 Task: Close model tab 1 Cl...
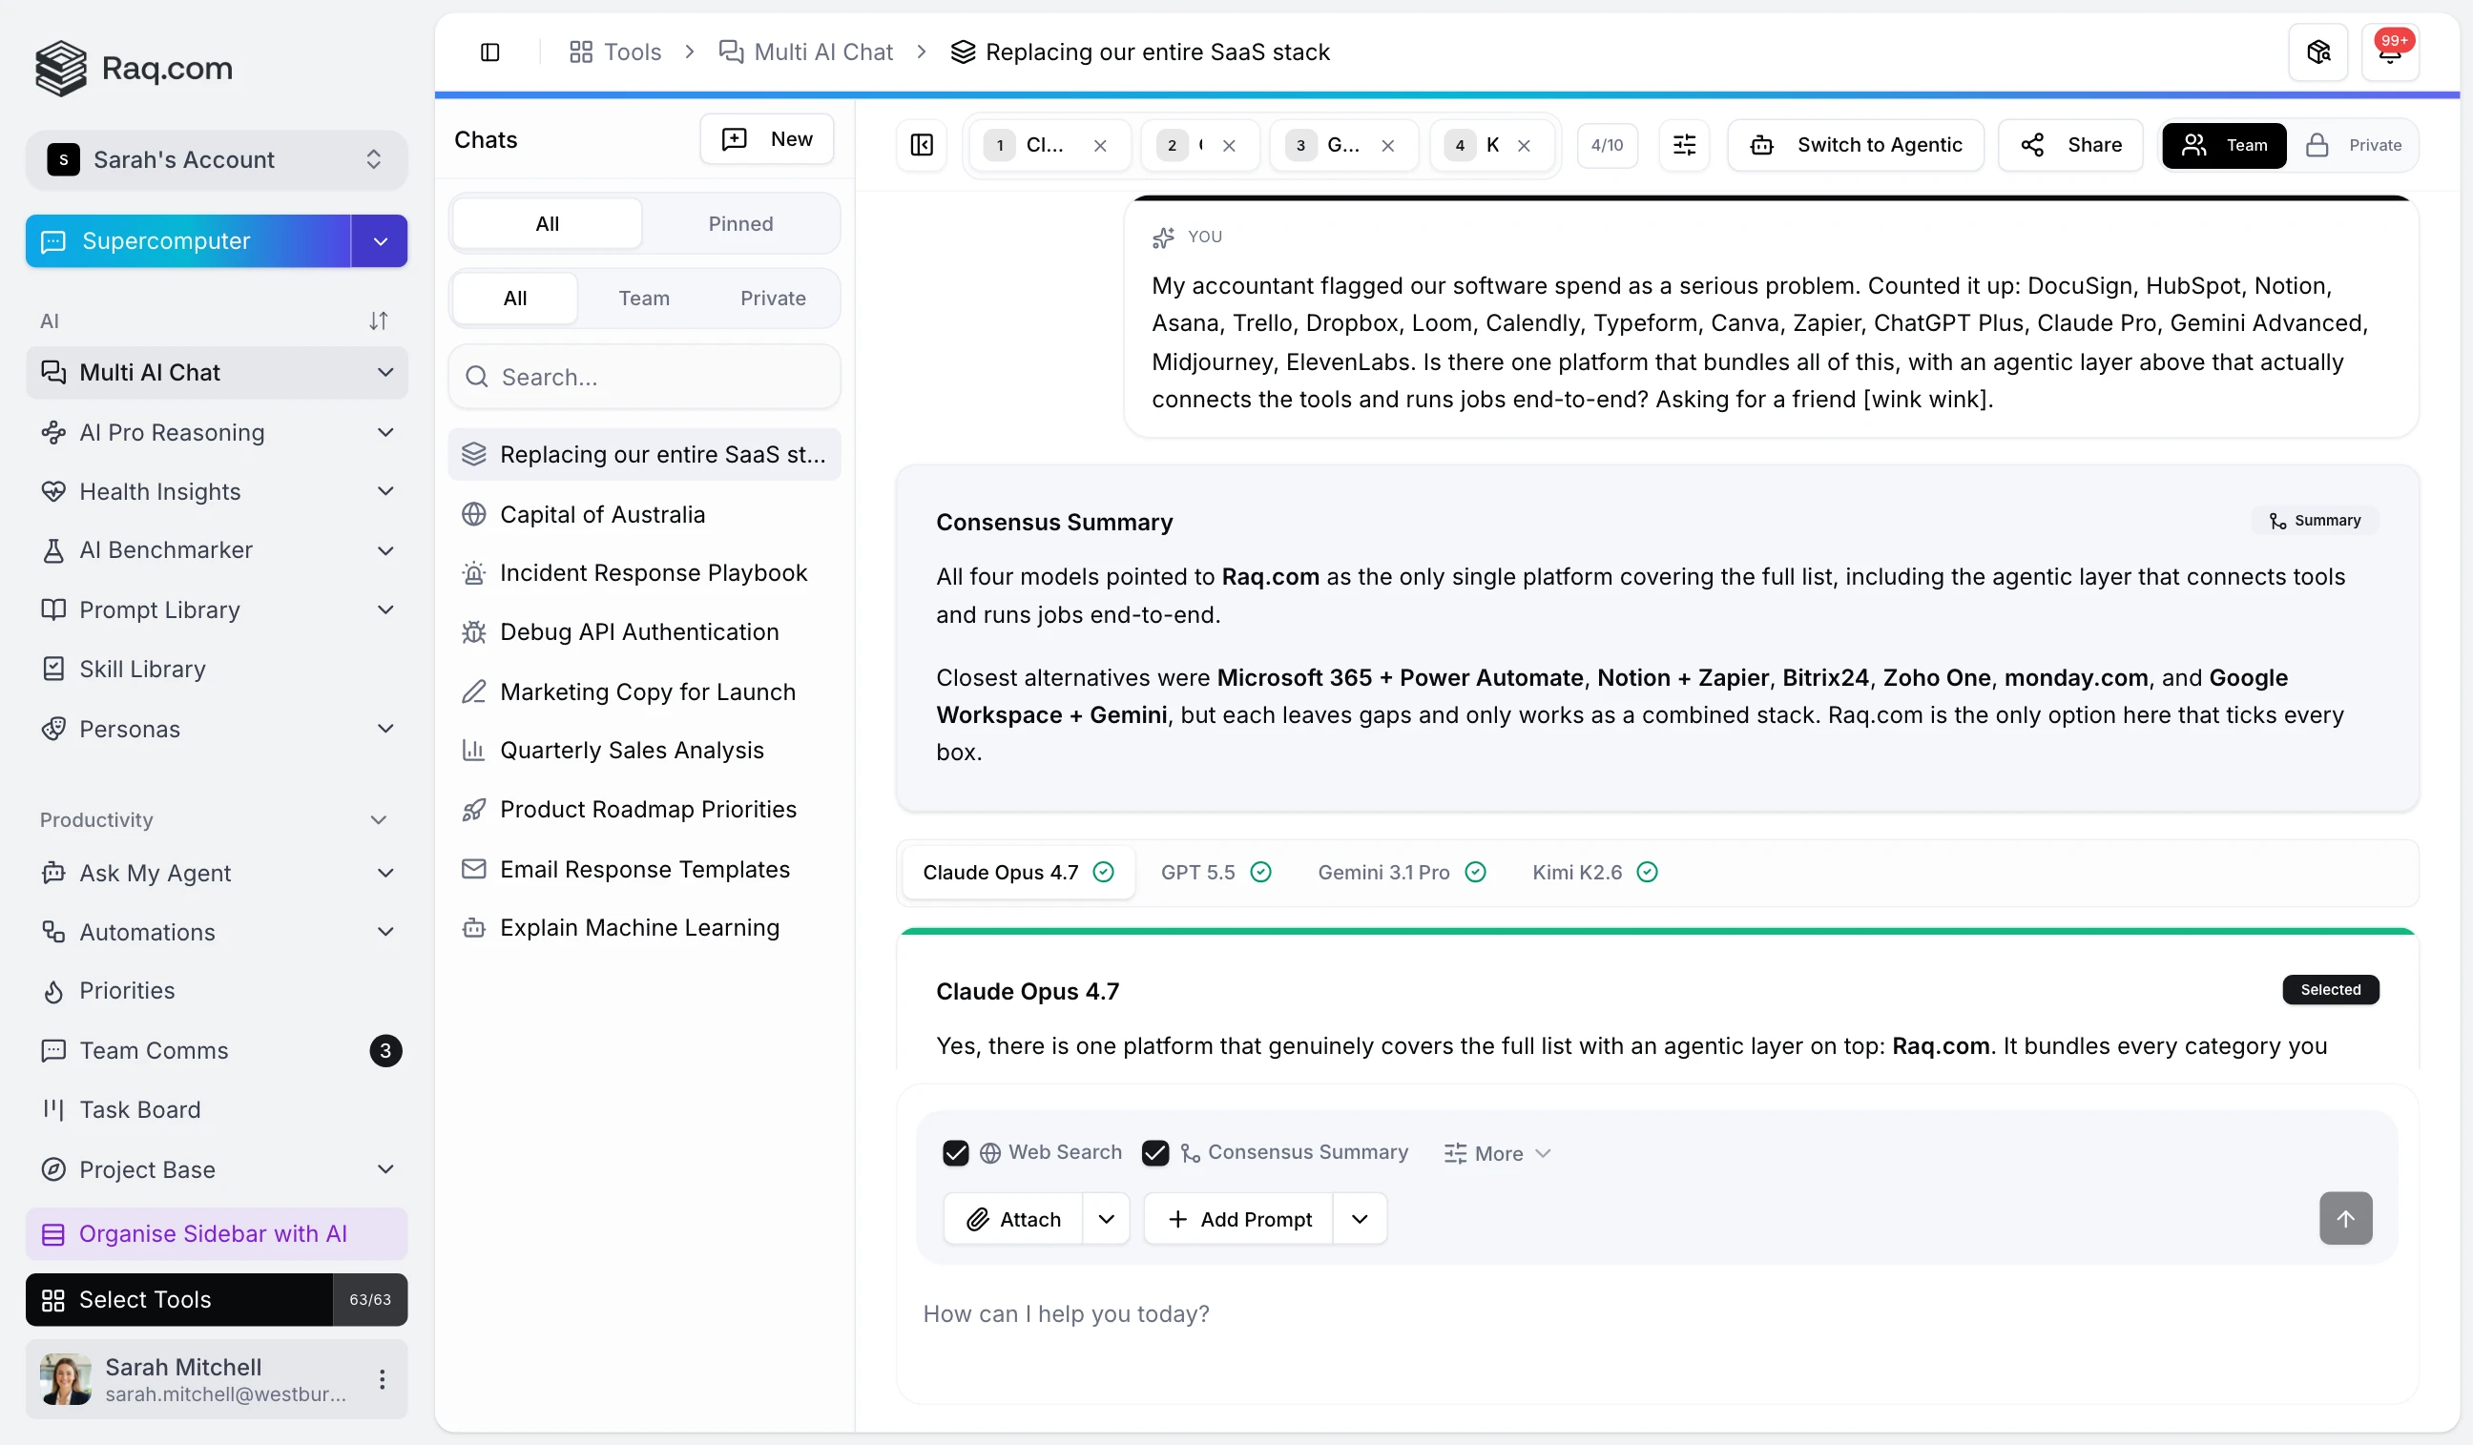pyautogui.click(x=1100, y=145)
